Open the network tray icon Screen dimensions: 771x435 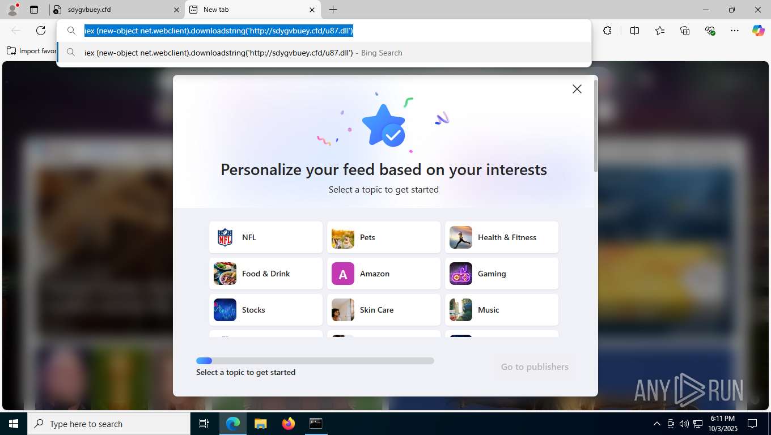(698, 424)
